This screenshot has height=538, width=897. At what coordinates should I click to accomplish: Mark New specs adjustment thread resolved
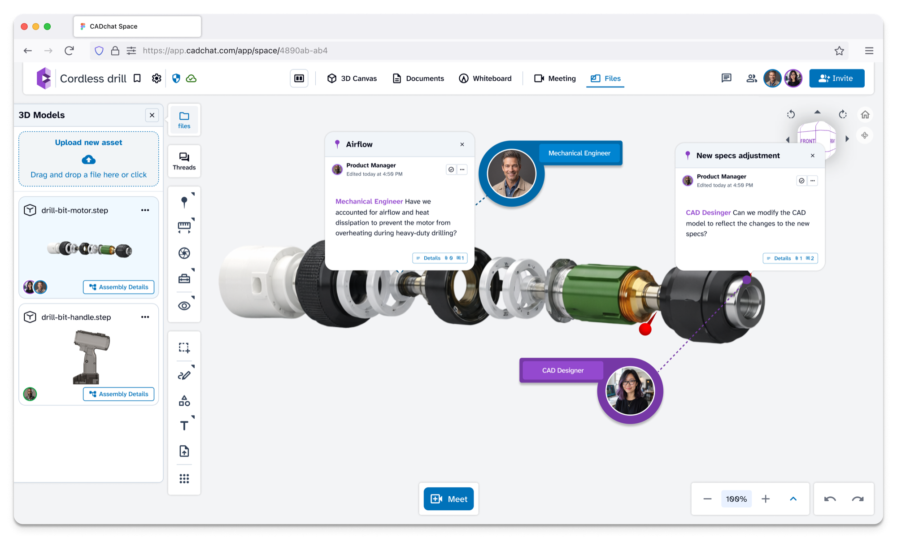pyautogui.click(x=801, y=181)
